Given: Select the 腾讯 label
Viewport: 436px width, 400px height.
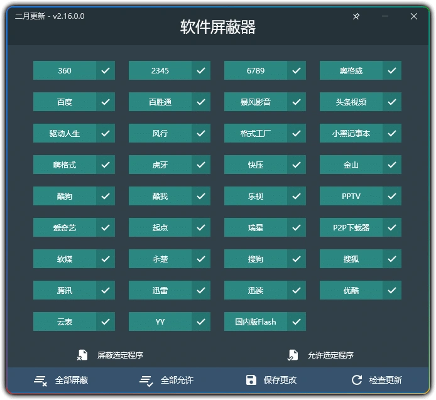Looking at the screenshot, I should click(x=65, y=291).
